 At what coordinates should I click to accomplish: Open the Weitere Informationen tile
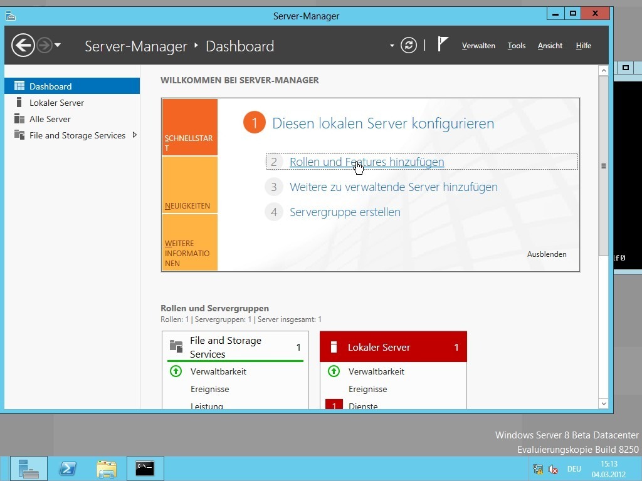pos(189,242)
